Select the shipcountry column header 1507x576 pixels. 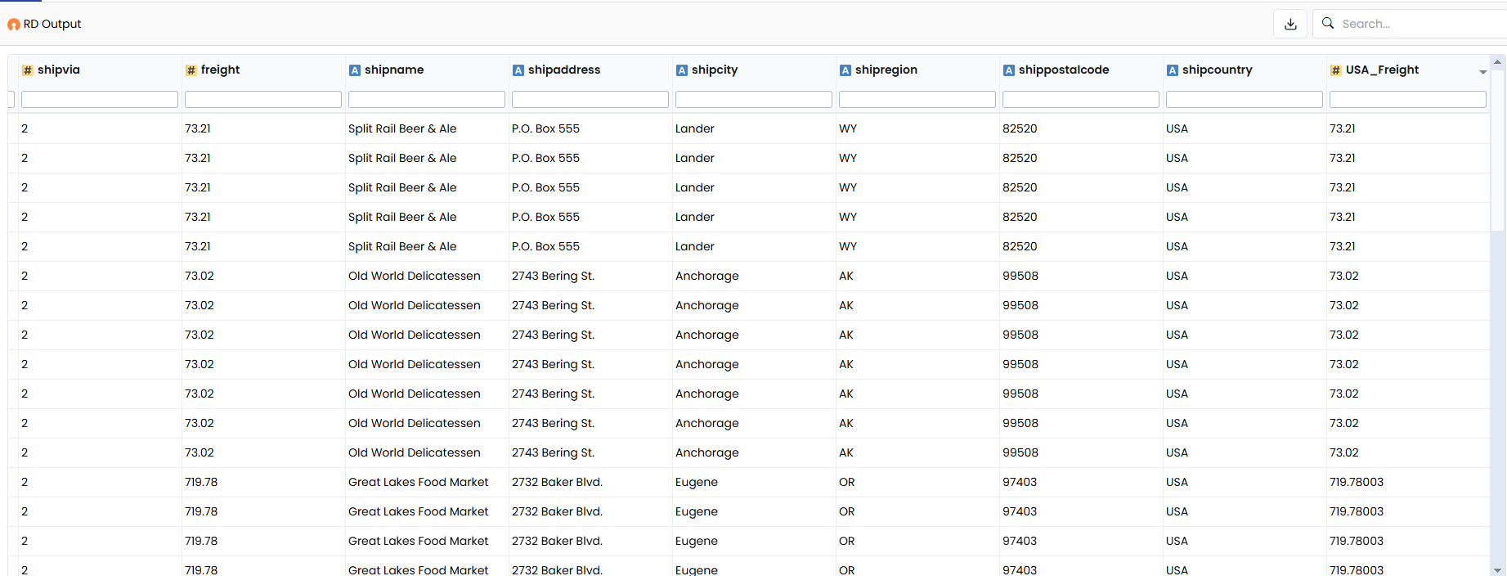(x=1217, y=70)
